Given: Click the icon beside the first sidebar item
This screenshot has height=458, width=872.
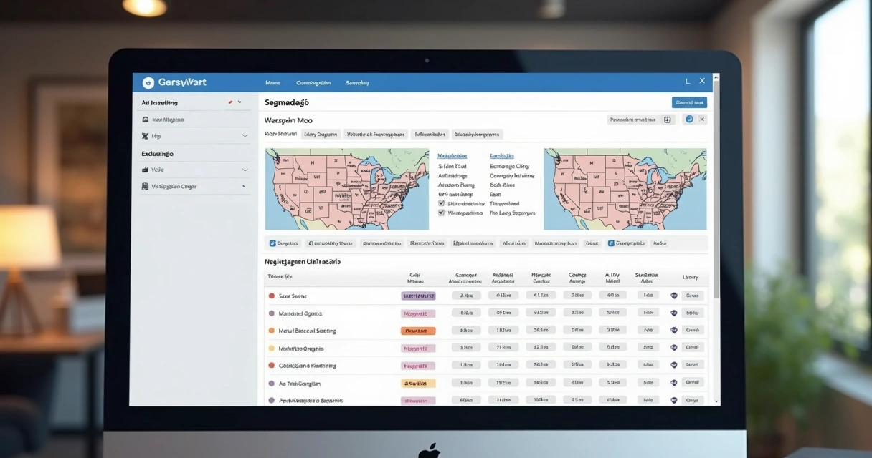Looking at the screenshot, I should click(x=146, y=120).
